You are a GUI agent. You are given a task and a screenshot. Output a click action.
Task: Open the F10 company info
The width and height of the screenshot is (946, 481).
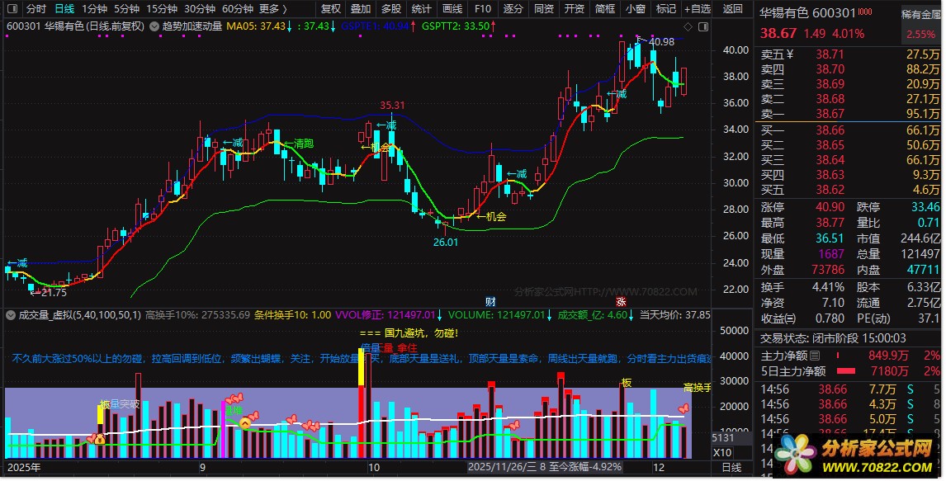coord(483,8)
